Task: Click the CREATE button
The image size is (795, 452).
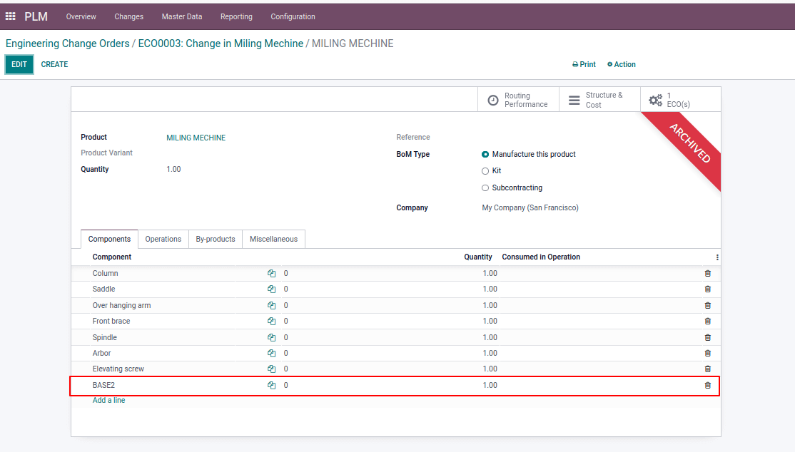Action: coord(54,64)
